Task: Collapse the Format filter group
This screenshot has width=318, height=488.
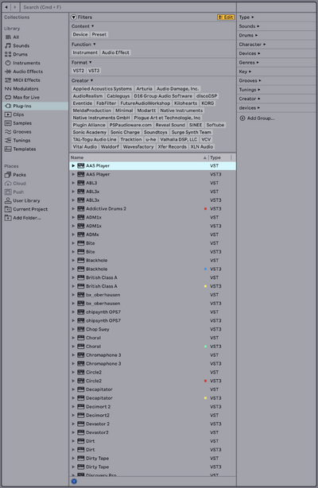Action: [x=91, y=62]
